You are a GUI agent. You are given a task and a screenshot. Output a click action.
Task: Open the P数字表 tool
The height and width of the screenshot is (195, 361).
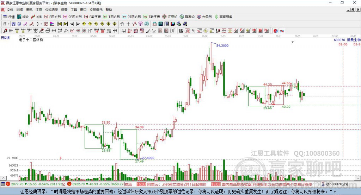[x=93, y=17]
